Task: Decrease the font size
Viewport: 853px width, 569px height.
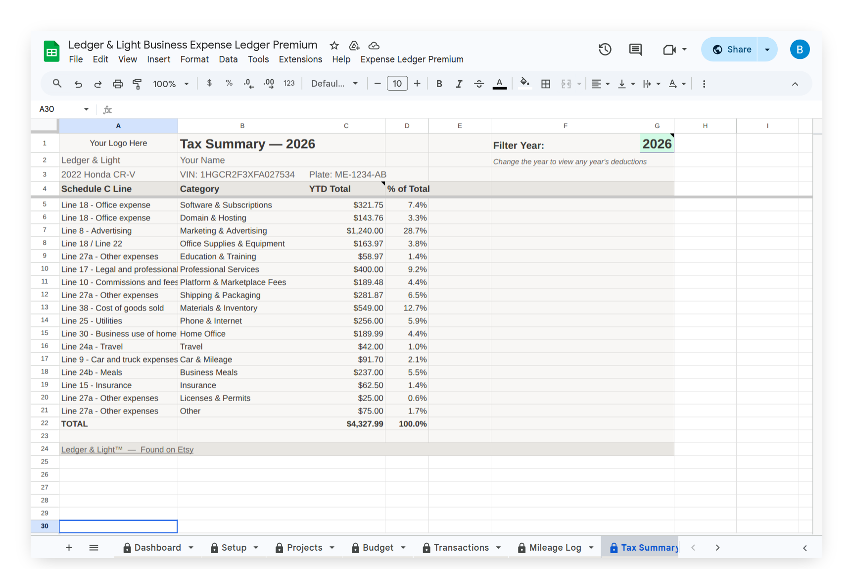Action: click(x=378, y=84)
